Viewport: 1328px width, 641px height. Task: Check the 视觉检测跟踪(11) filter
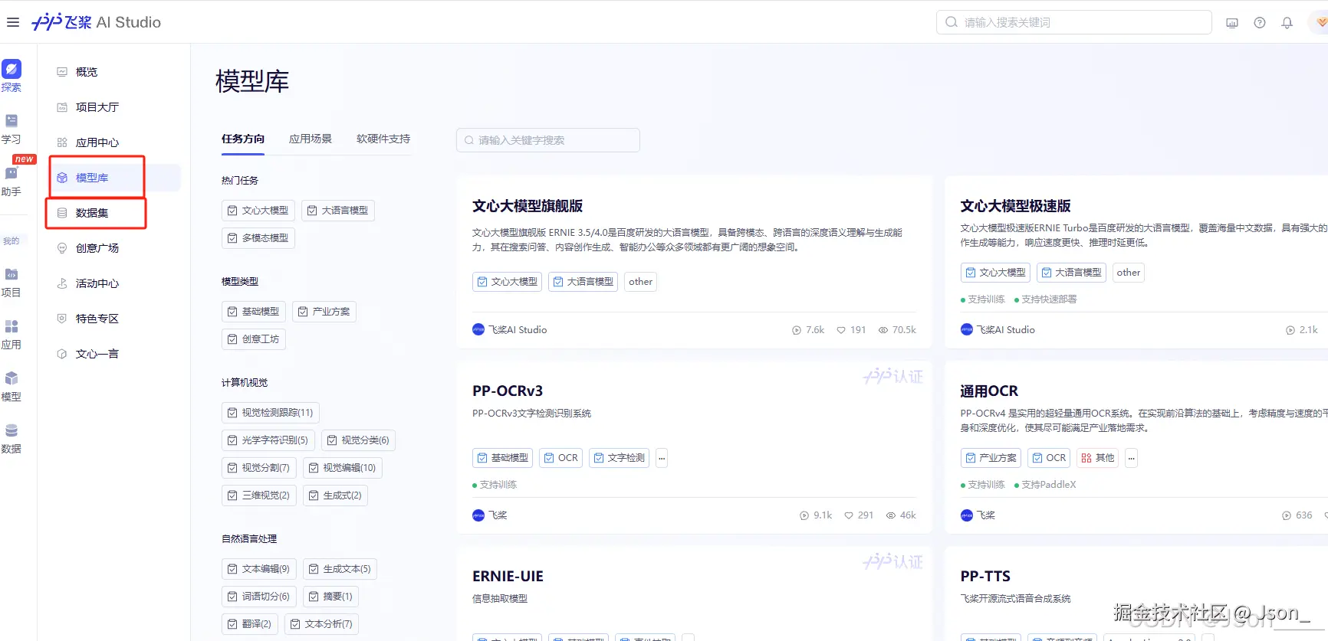[x=271, y=413]
